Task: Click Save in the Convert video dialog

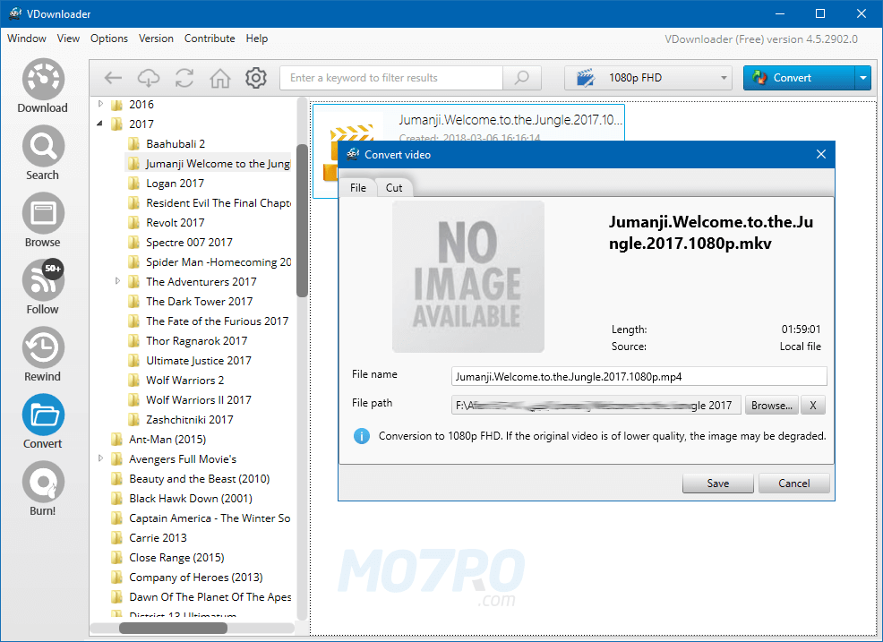Action: coord(718,484)
